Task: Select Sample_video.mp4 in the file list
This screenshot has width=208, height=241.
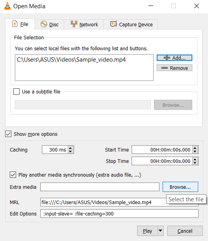Action: tap(71, 60)
